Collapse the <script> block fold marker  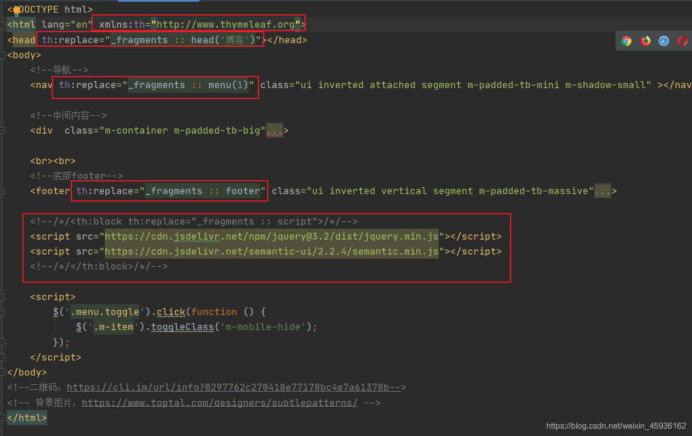(x=3, y=297)
